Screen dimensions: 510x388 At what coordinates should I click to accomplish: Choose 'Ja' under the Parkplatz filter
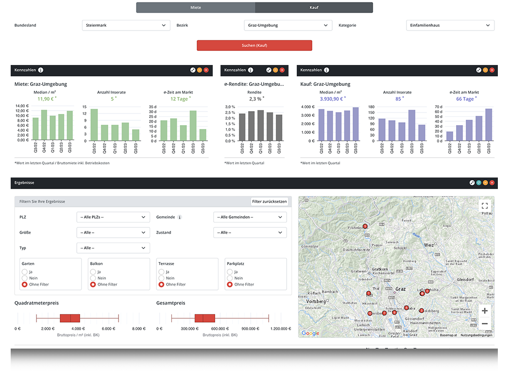click(x=230, y=272)
